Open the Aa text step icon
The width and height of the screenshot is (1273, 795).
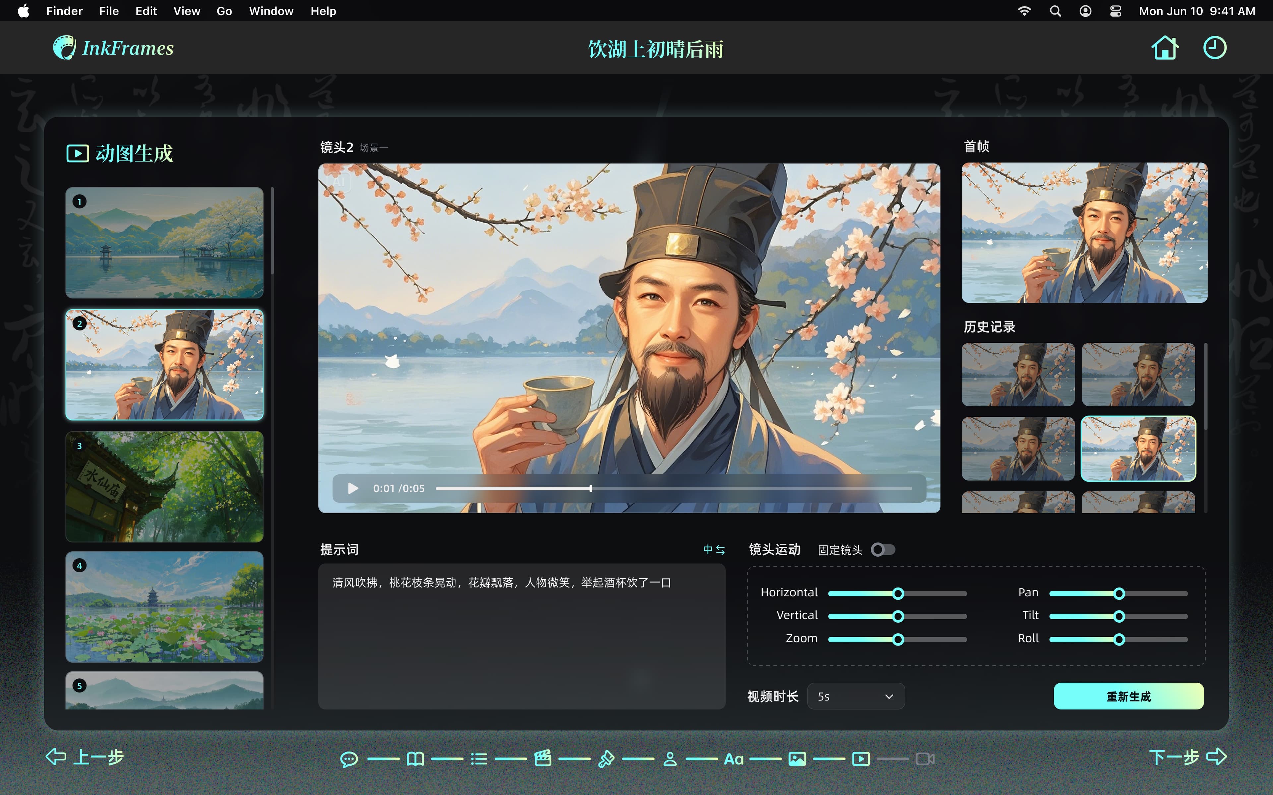(733, 758)
